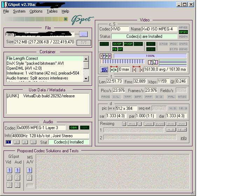
Task: Click the 100% frame type progress bar
Action: pos(150,56)
